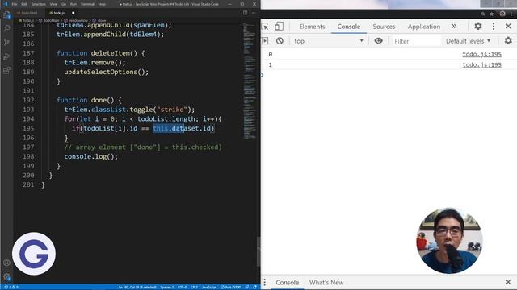Switch to the Sources tab

click(384, 27)
